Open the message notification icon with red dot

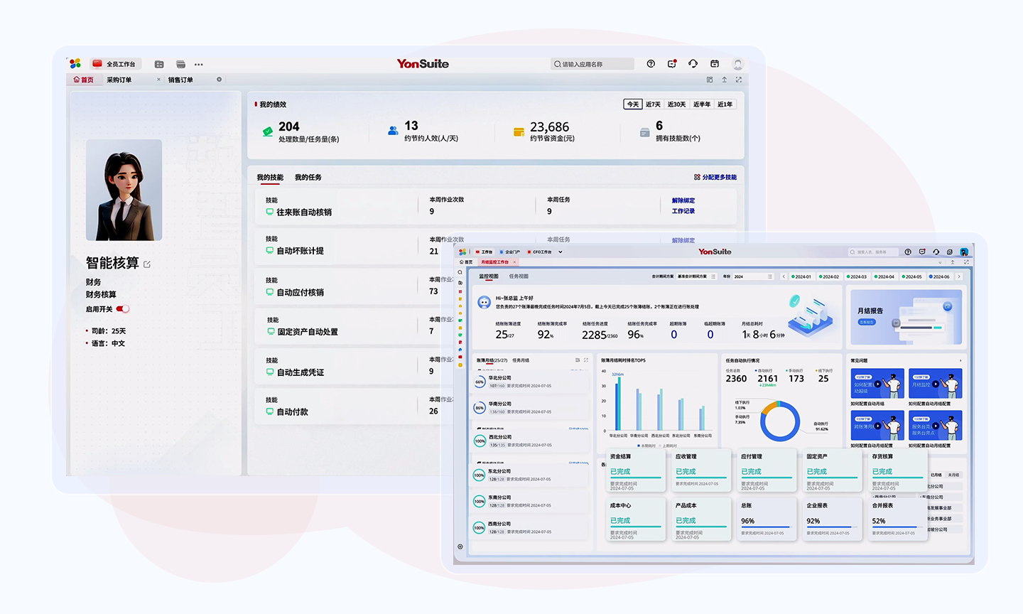(672, 64)
